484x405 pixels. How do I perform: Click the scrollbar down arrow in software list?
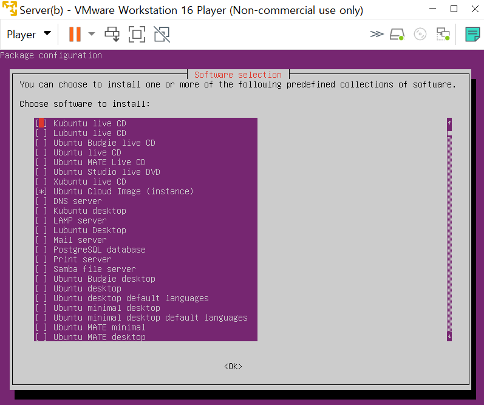(449, 336)
